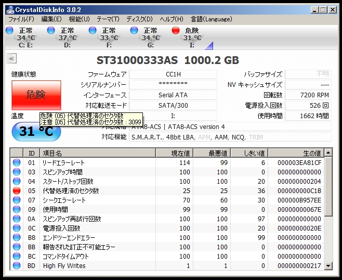
Task: Open the ヘルプ(H) menu
Action: coord(172,19)
